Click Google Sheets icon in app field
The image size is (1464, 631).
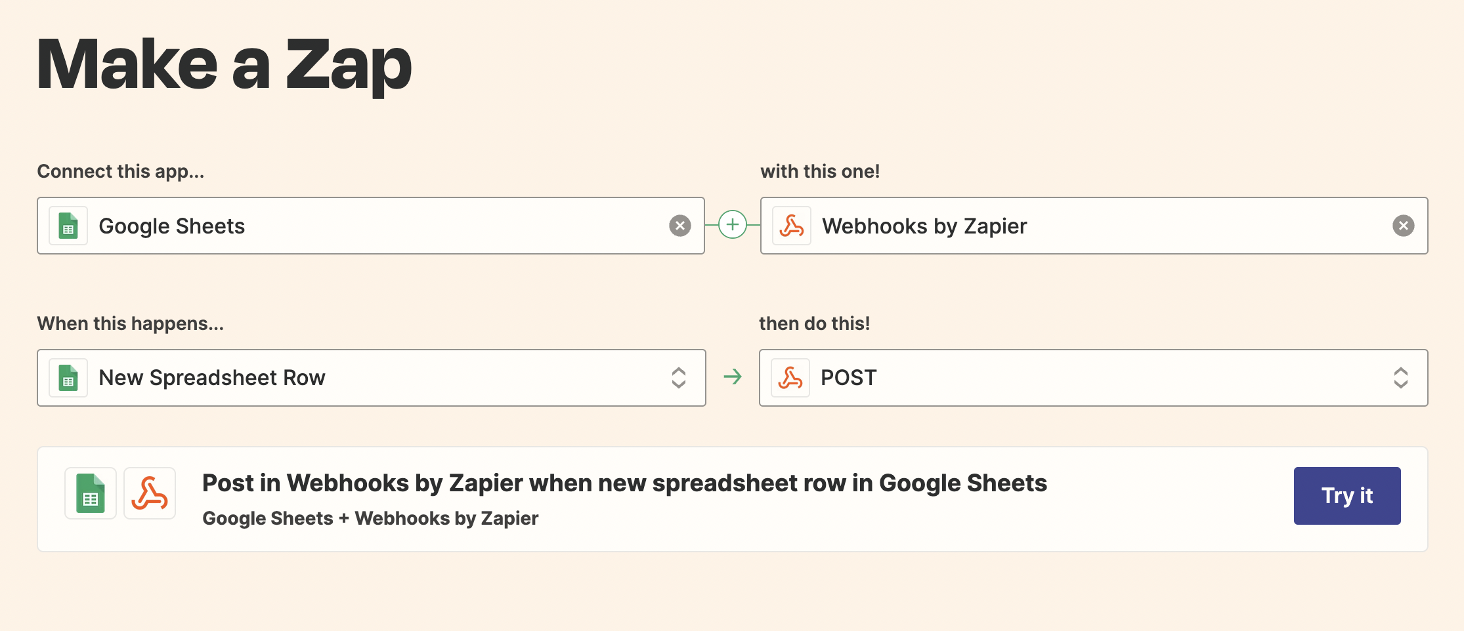point(68,226)
